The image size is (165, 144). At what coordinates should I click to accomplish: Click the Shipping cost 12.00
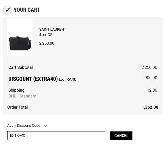(x=152, y=90)
